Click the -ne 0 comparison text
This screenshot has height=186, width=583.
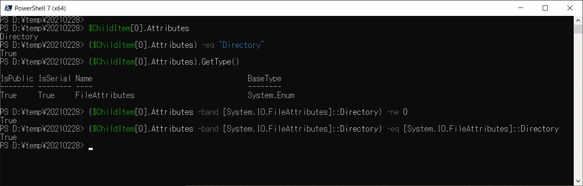tap(395, 112)
